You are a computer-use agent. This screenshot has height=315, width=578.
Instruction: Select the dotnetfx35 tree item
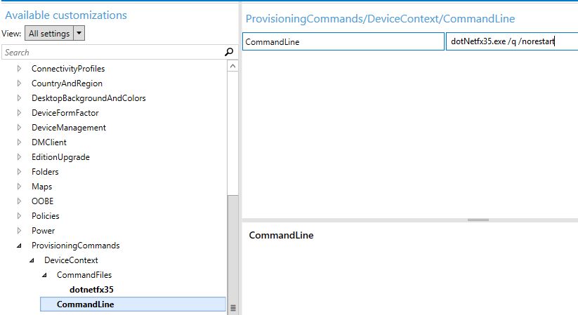coord(91,290)
